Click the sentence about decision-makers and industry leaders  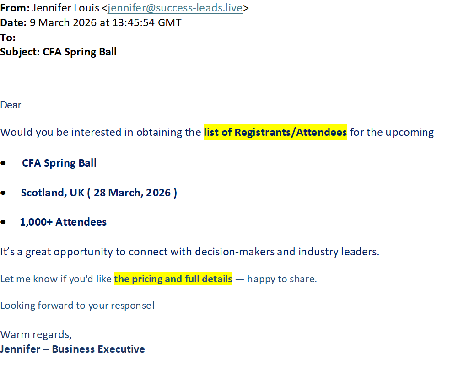(x=189, y=252)
